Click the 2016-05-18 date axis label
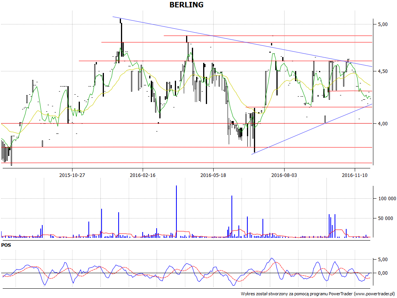Image resolution: width=397 pixels, height=298 pixels. 213,175
